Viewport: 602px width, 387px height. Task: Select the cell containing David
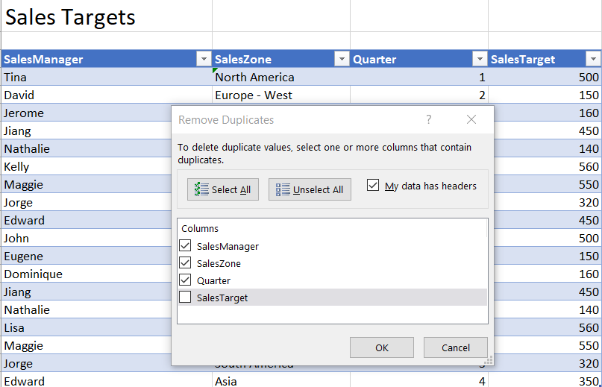point(107,95)
